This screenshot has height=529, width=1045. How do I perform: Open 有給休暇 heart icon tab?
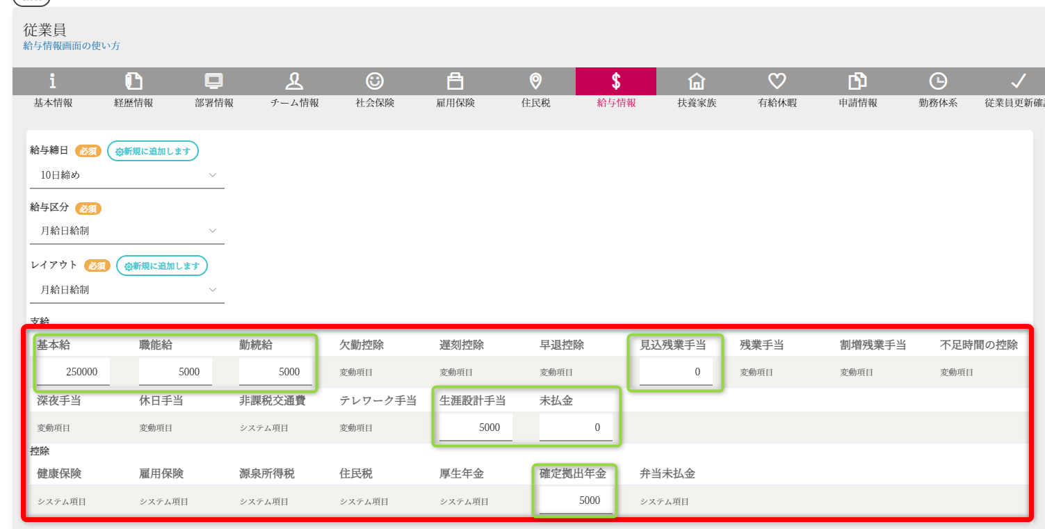click(777, 81)
